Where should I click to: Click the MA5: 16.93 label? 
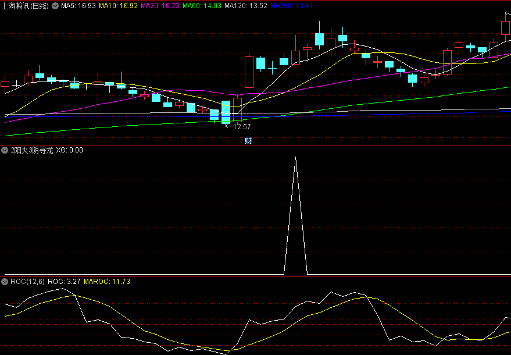pos(78,6)
